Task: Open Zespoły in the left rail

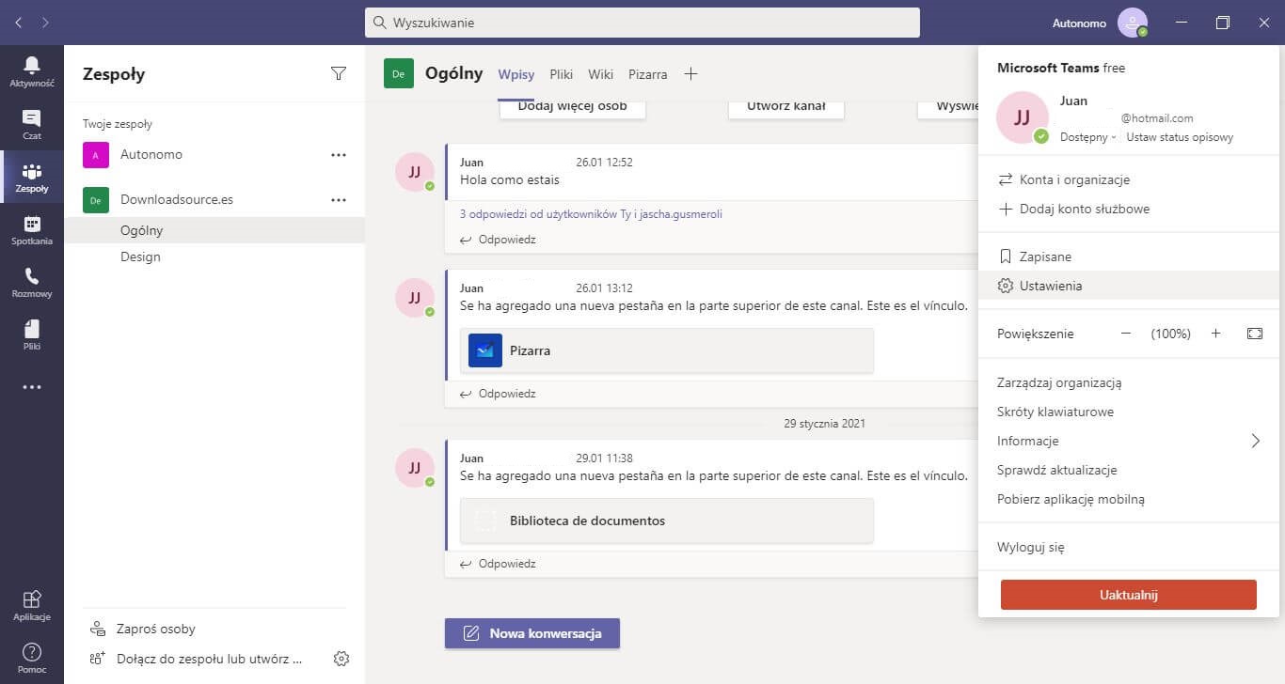Action: pyautogui.click(x=32, y=178)
